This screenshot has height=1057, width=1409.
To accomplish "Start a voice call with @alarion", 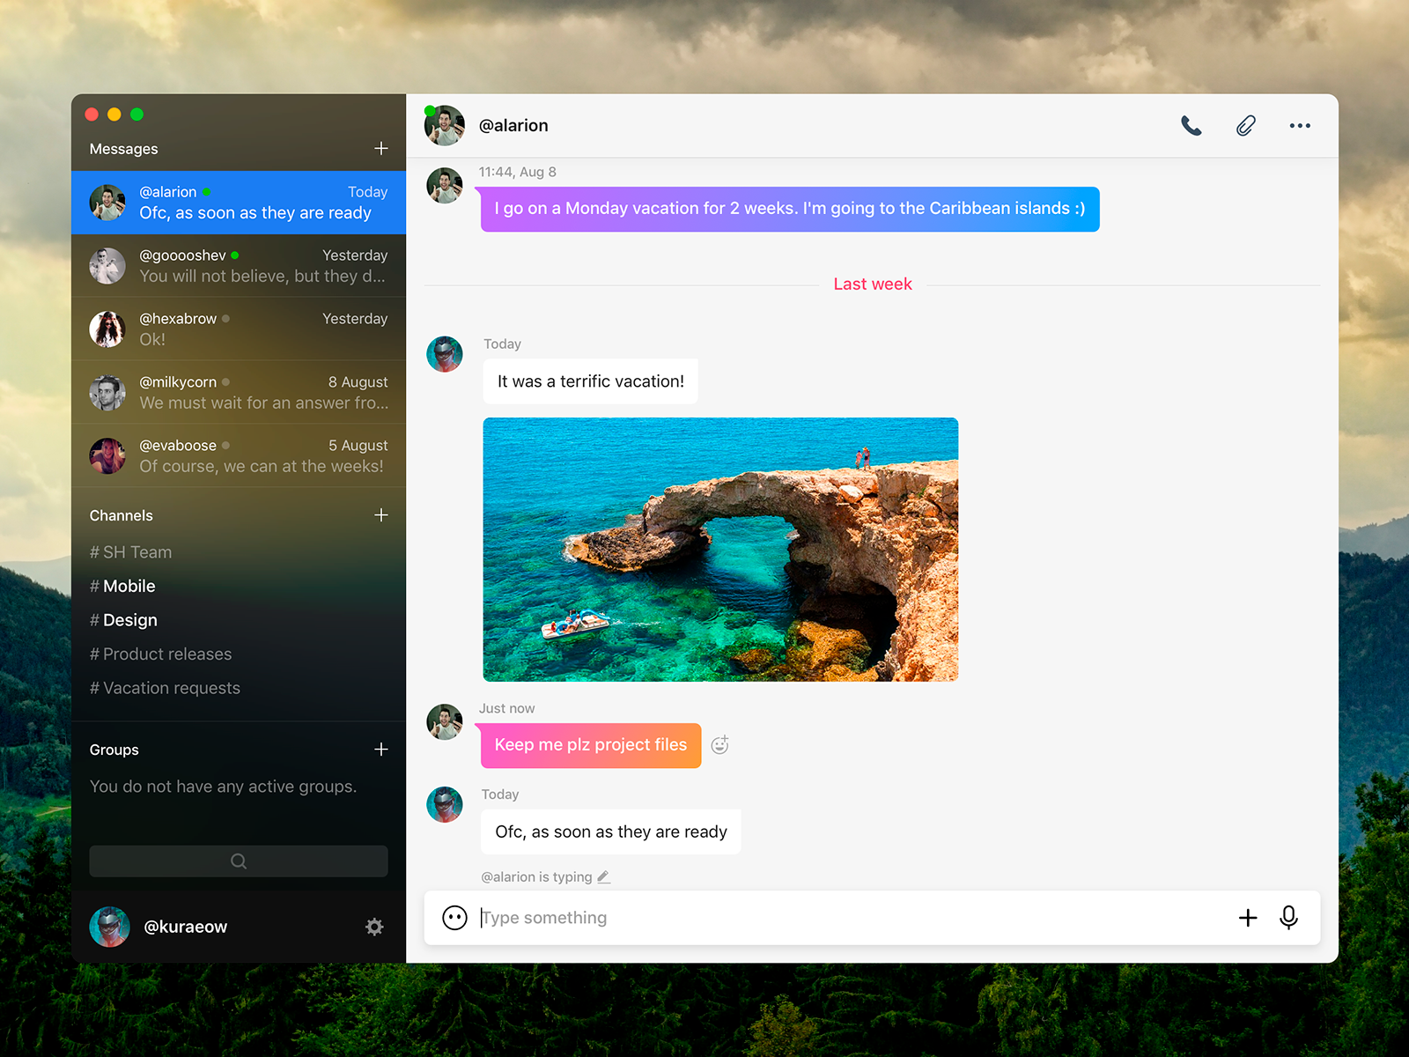I will [1191, 126].
